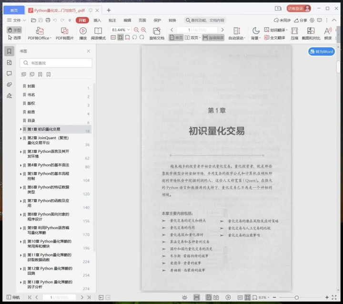This screenshot has width=343, height=304.
Task: Expand 第1章 初识量化交易 bookmark
Action: click(x=21, y=129)
